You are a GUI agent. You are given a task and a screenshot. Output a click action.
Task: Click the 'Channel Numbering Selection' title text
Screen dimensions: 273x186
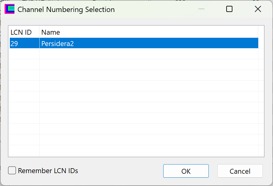66,10
